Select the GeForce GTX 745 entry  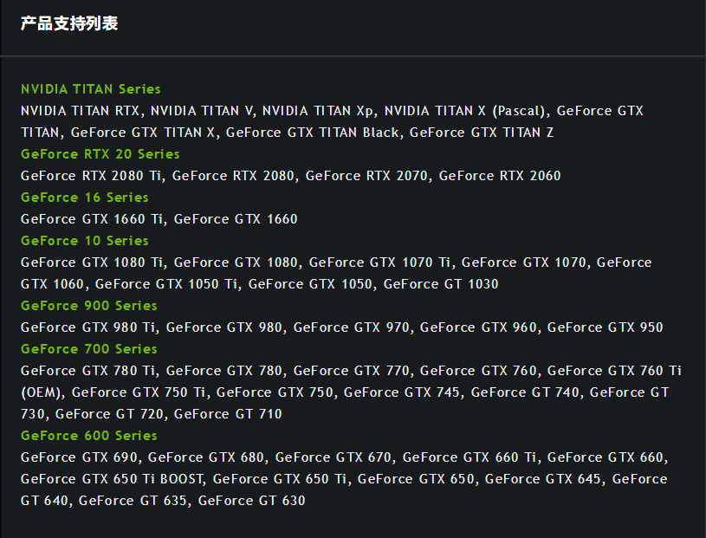pos(401,392)
